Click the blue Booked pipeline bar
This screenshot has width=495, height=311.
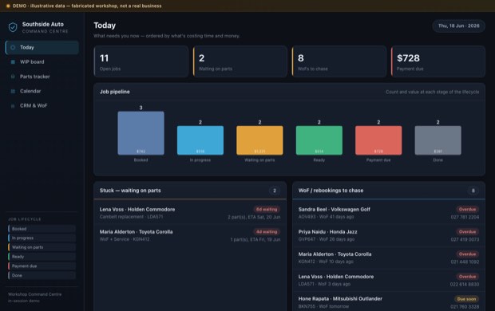[x=141, y=133]
